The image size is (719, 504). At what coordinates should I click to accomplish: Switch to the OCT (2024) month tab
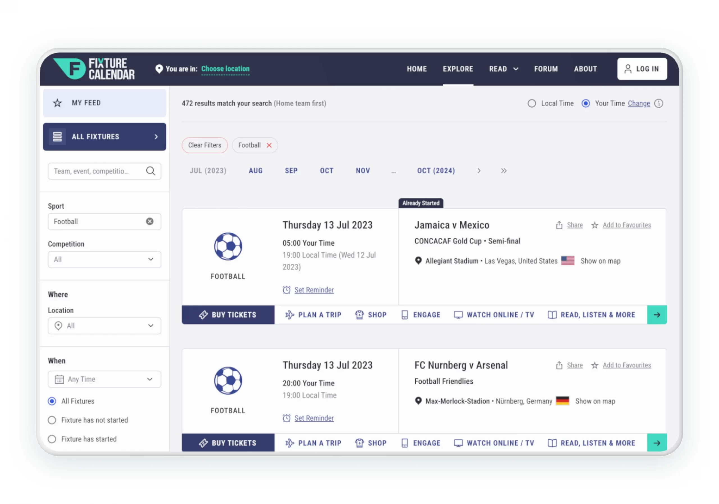pyautogui.click(x=436, y=171)
